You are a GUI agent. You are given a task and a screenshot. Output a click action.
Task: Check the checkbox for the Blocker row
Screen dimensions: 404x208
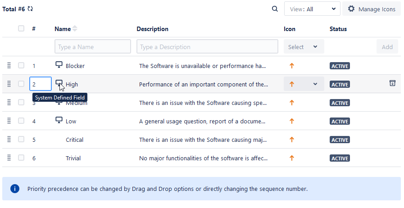[21, 66]
